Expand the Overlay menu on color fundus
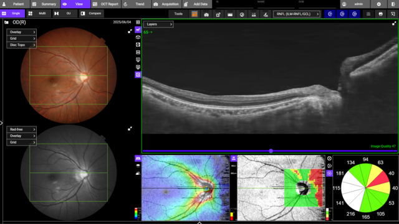 point(22,32)
